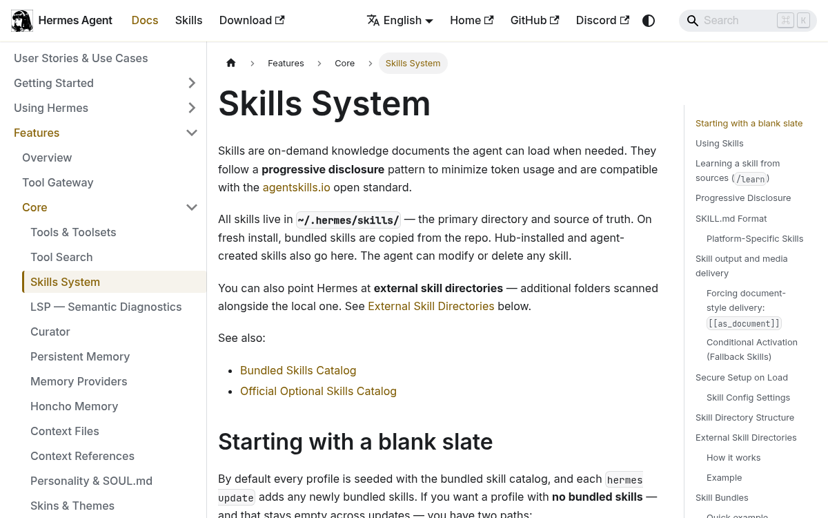The width and height of the screenshot is (828, 518).
Task: Open the Discord external link
Action: [602, 21]
